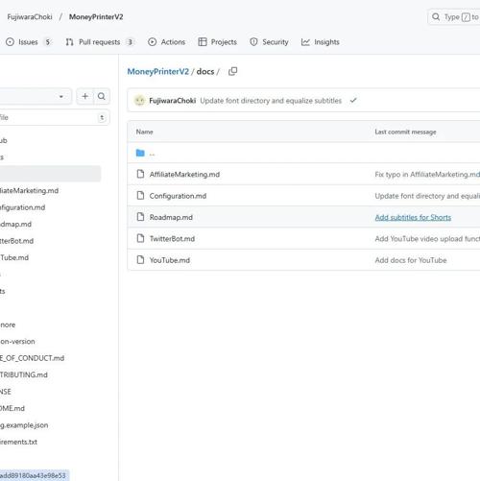This screenshot has width=480, height=481.
Task: Click file icon beside YouTube.md
Action: (x=140, y=259)
